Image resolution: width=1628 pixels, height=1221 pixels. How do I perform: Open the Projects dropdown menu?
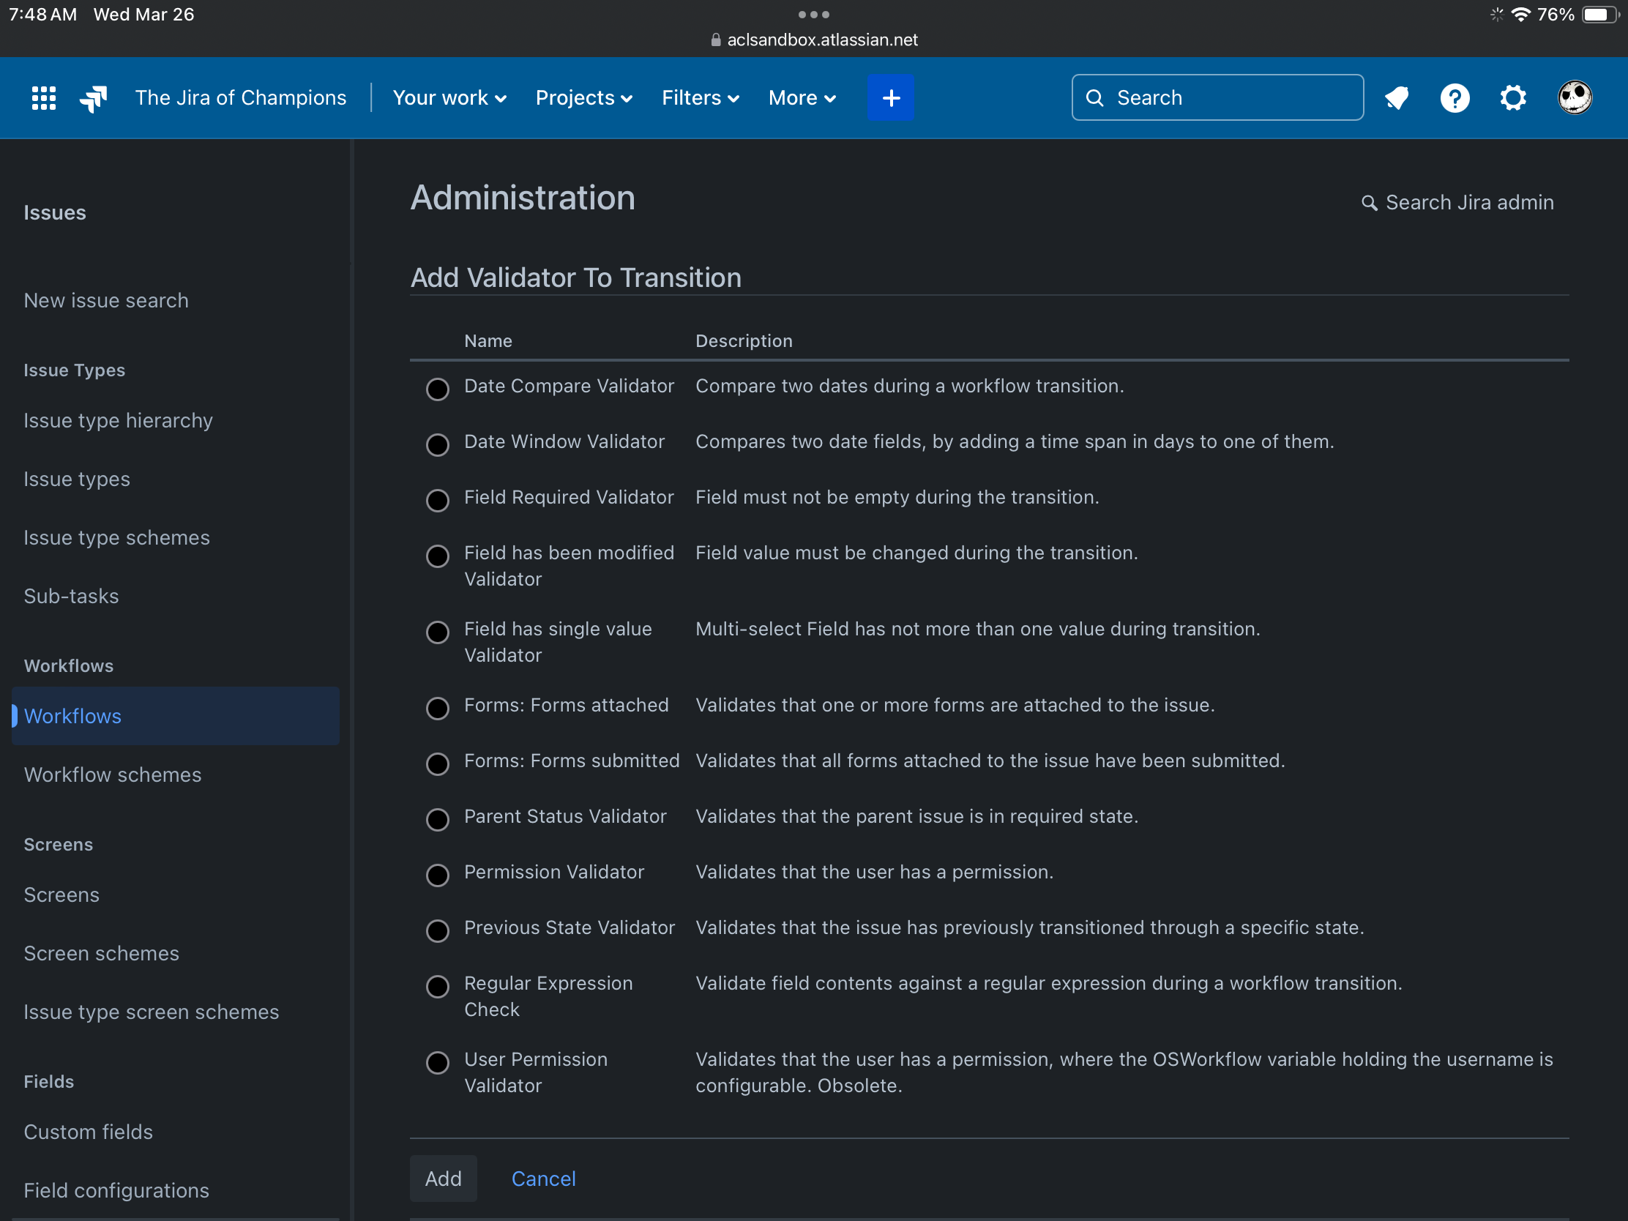583,98
